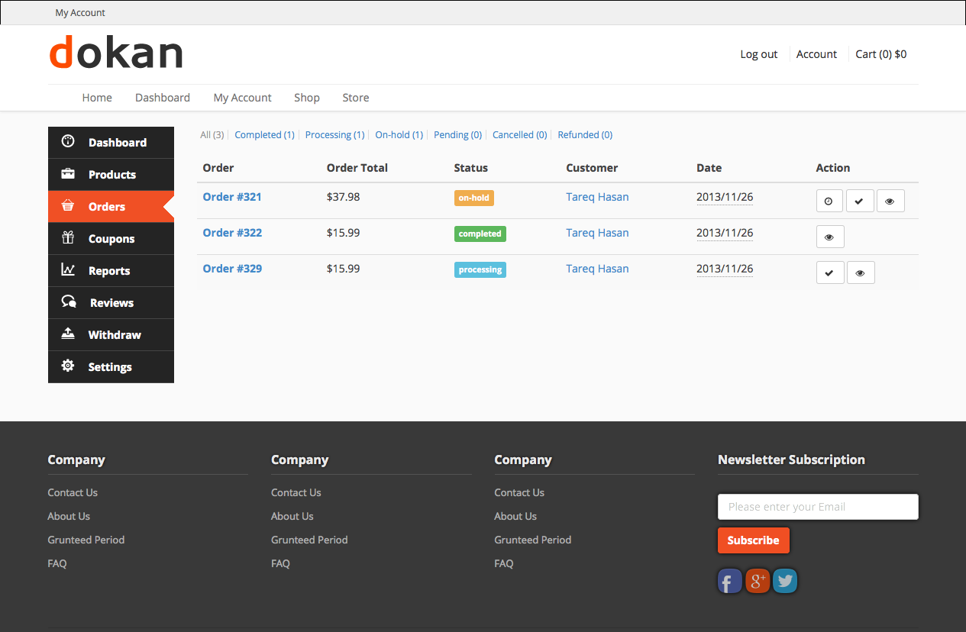Click My Account in the top gray bar
This screenshot has width=966, height=632.
point(80,13)
